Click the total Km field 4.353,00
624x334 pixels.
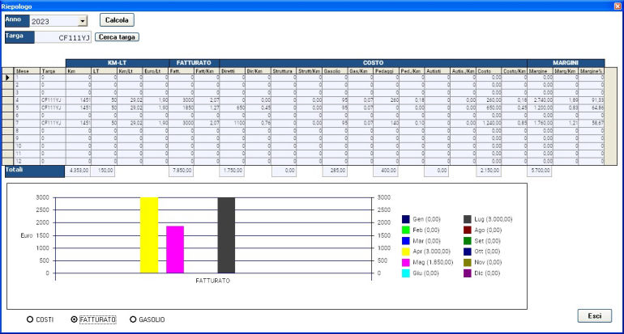pos(78,171)
